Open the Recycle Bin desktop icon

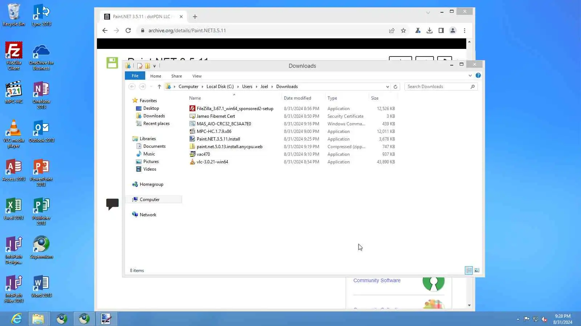(x=14, y=15)
